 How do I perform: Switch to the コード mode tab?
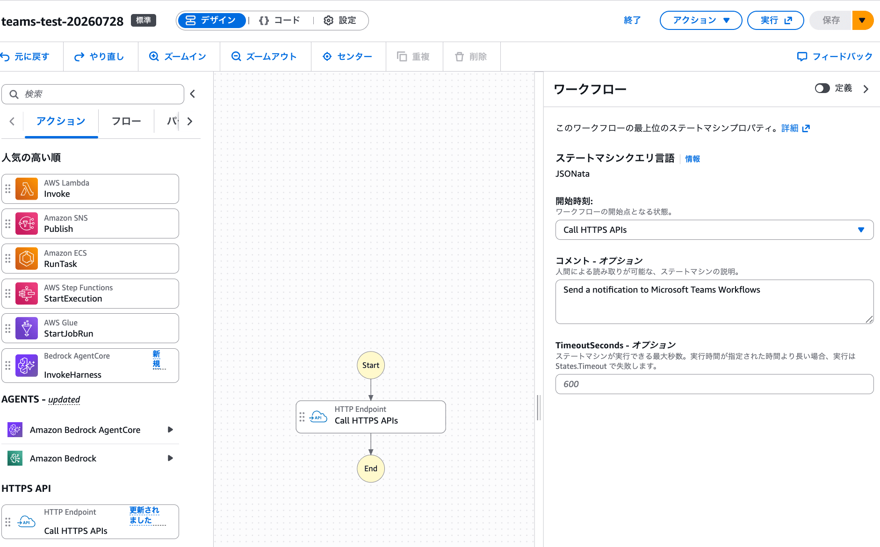[280, 21]
